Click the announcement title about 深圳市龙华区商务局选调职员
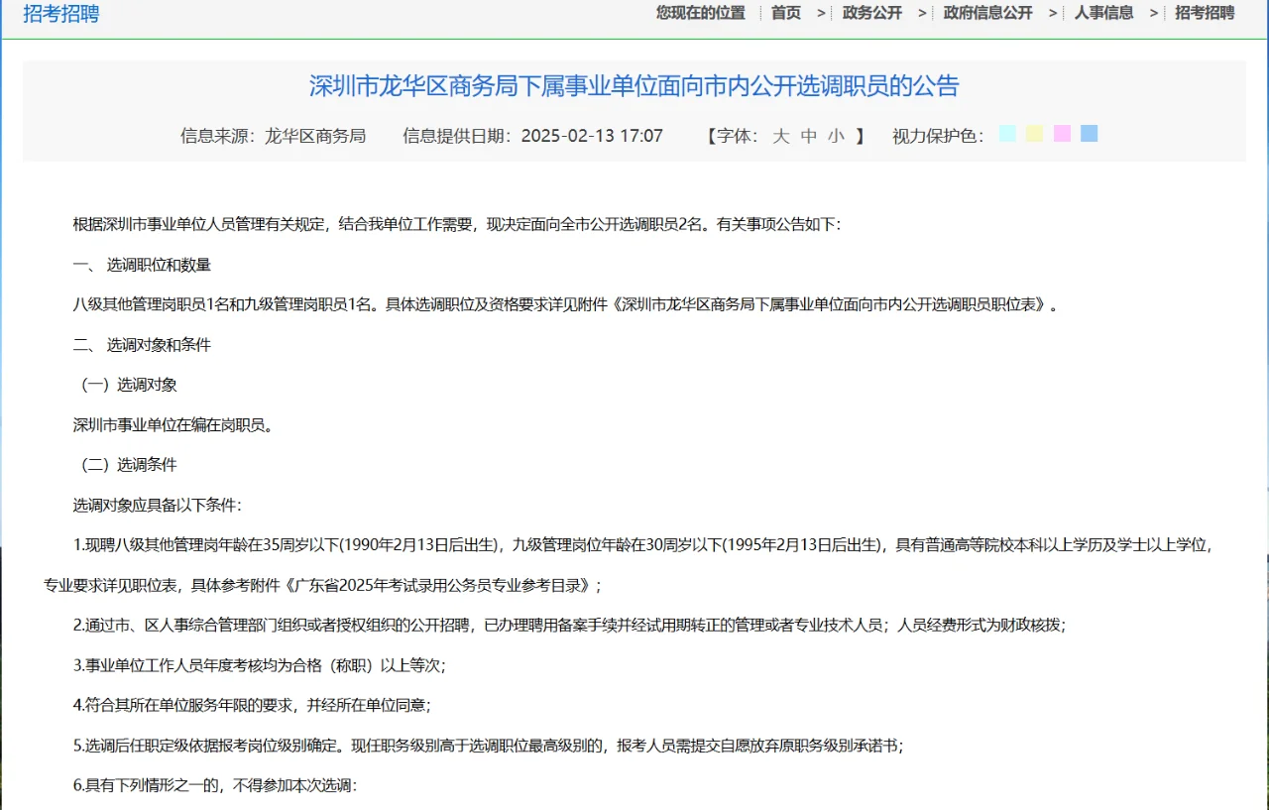 click(x=634, y=87)
